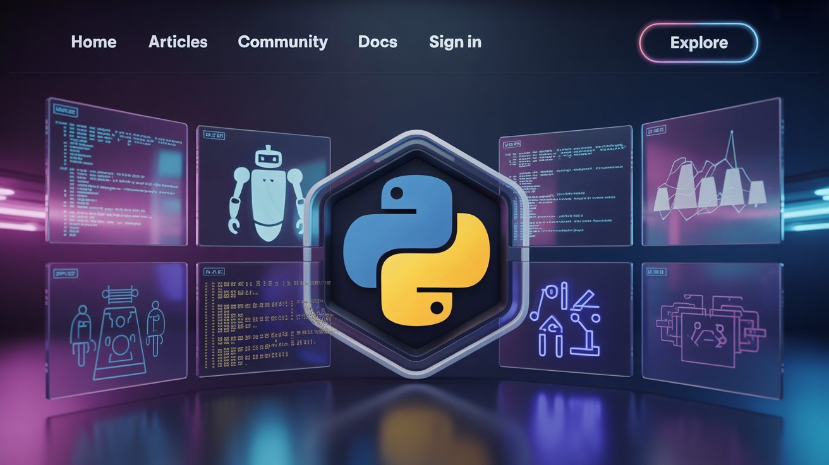The height and width of the screenshot is (465, 829).
Task: Click the Explore button
Action: pyautogui.click(x=698, y=42)
